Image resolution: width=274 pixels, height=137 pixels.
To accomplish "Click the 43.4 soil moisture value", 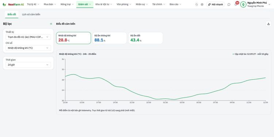I will click(x=135, y=40).
